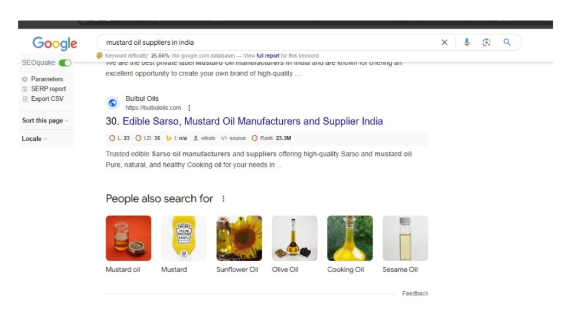Open the three-dot menu beside People also search for
The image size is (571, 330).
click(x=223, y=199)
